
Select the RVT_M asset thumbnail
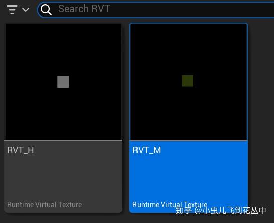(x=189, y=82)
